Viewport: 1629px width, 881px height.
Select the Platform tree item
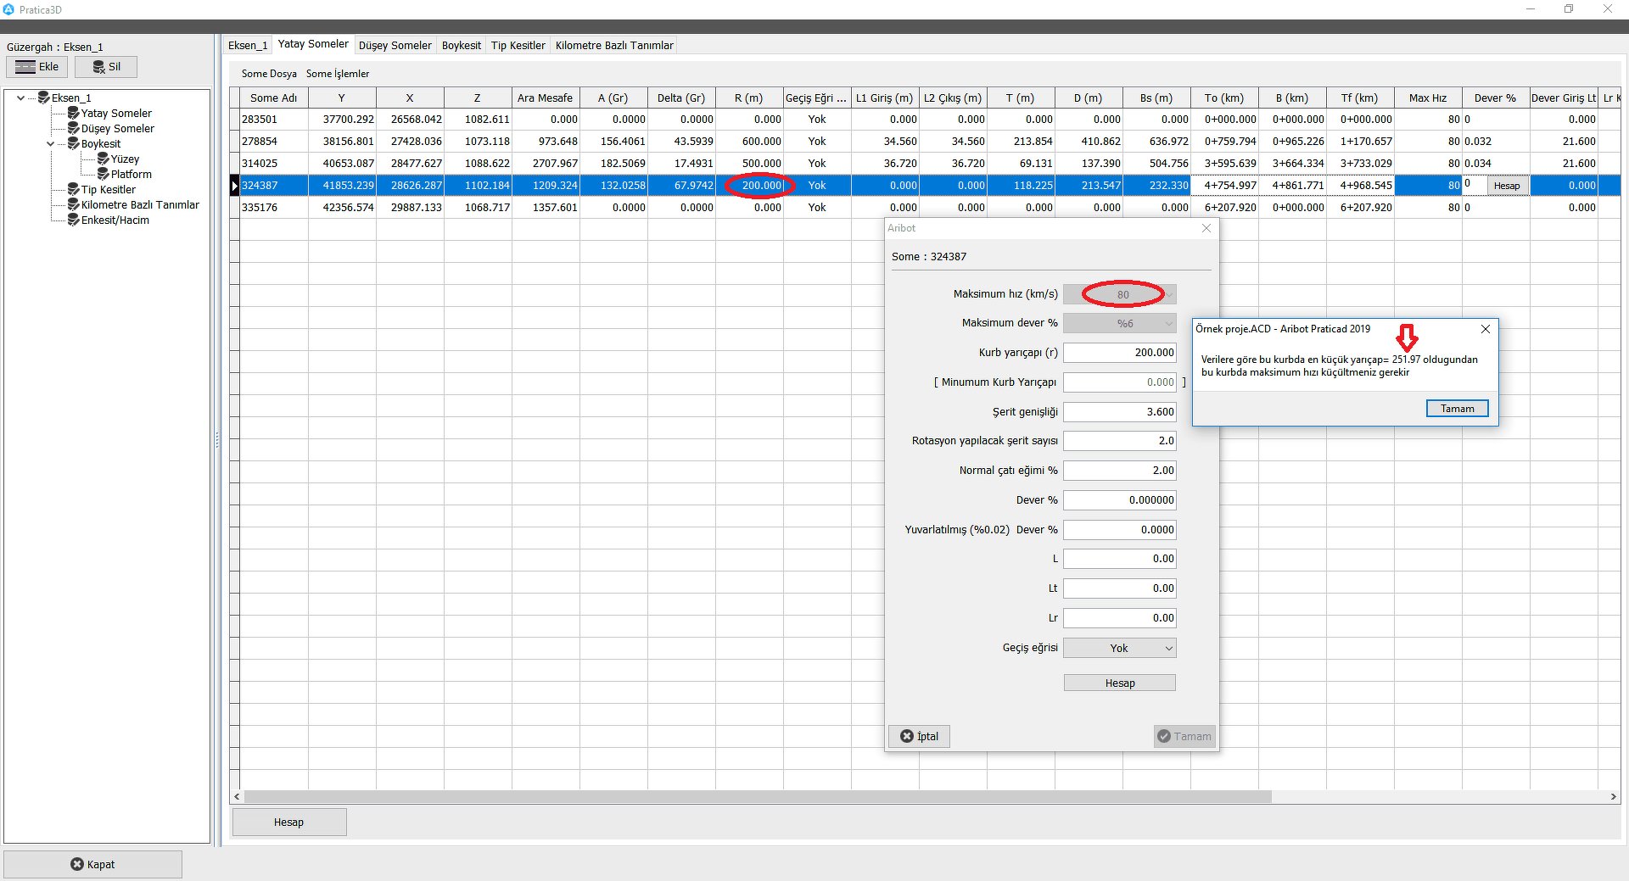tap(131, 175)
